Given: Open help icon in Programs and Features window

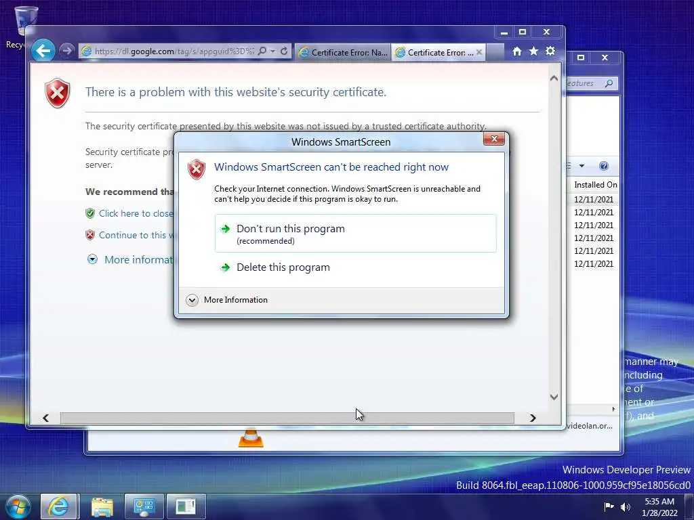Looking at the screenshot, I should [x=603, y=166].
